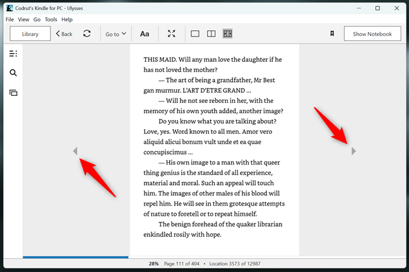Click the 28% progress indicator
Screen dimensions: 409x272
(153, 264)
